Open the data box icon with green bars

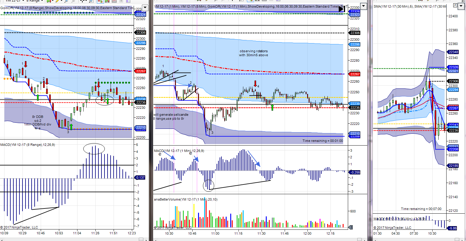(x=107, y=1)
